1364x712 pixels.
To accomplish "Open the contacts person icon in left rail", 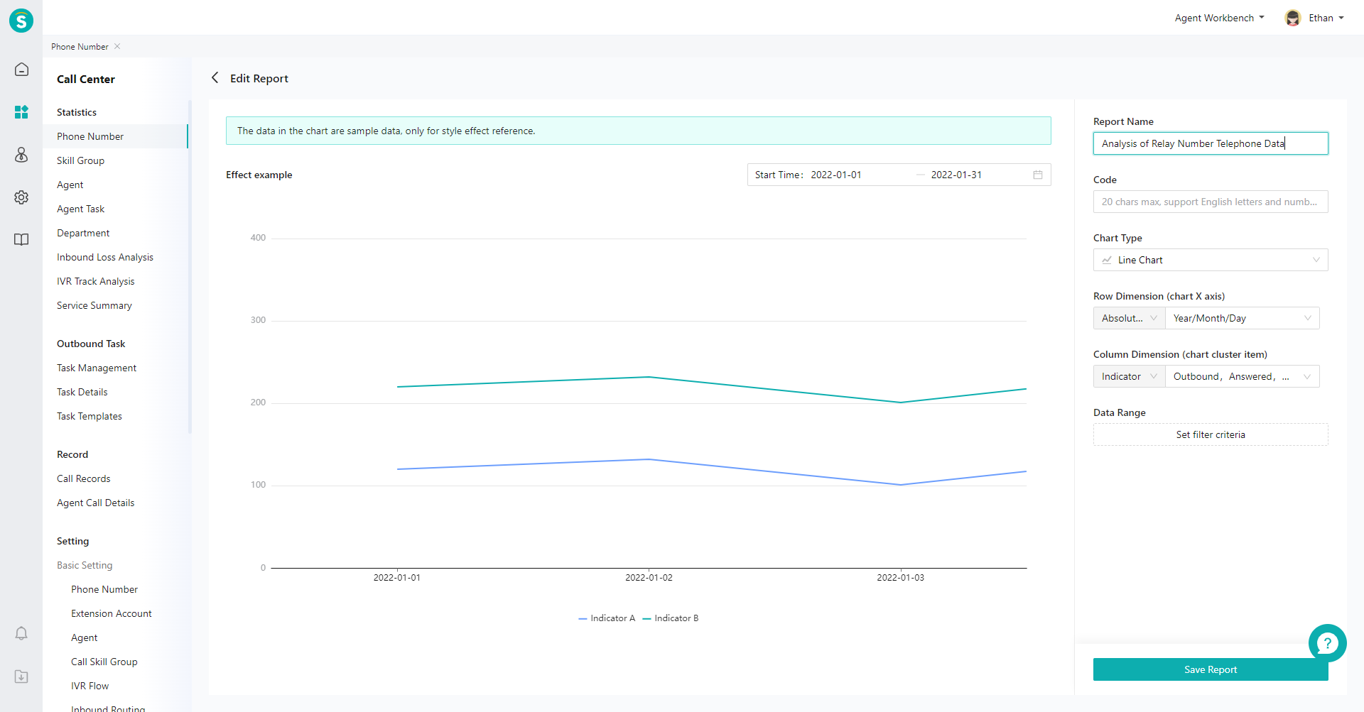I will click(21, 155).
